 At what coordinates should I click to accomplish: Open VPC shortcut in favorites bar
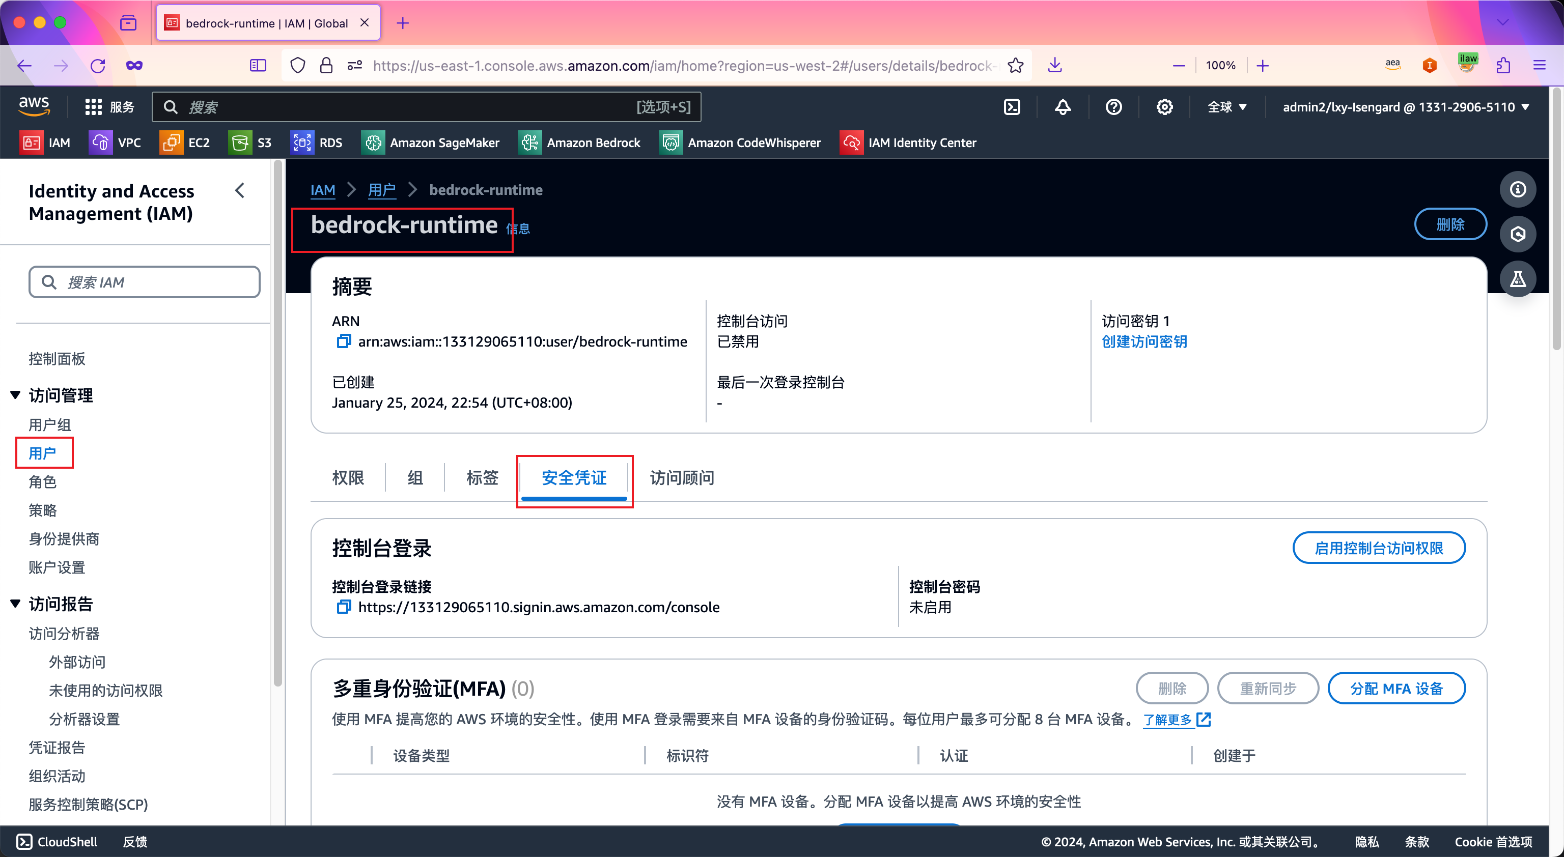115,142
